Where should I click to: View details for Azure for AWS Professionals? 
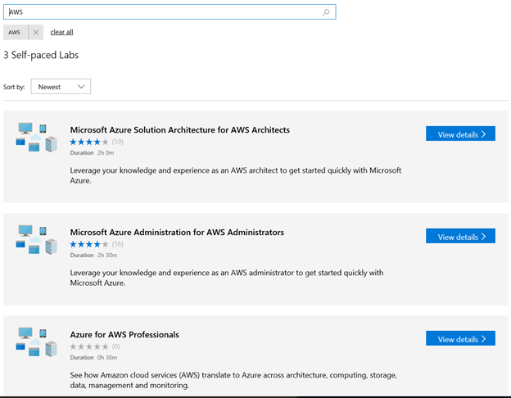click(460, 338)
